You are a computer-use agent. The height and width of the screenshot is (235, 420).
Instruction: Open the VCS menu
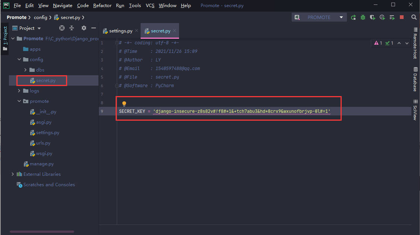tap(150, 5)
